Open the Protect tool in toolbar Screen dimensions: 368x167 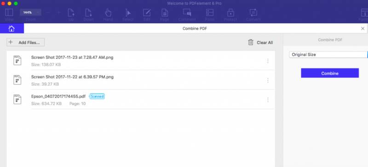tap(231, 12)
